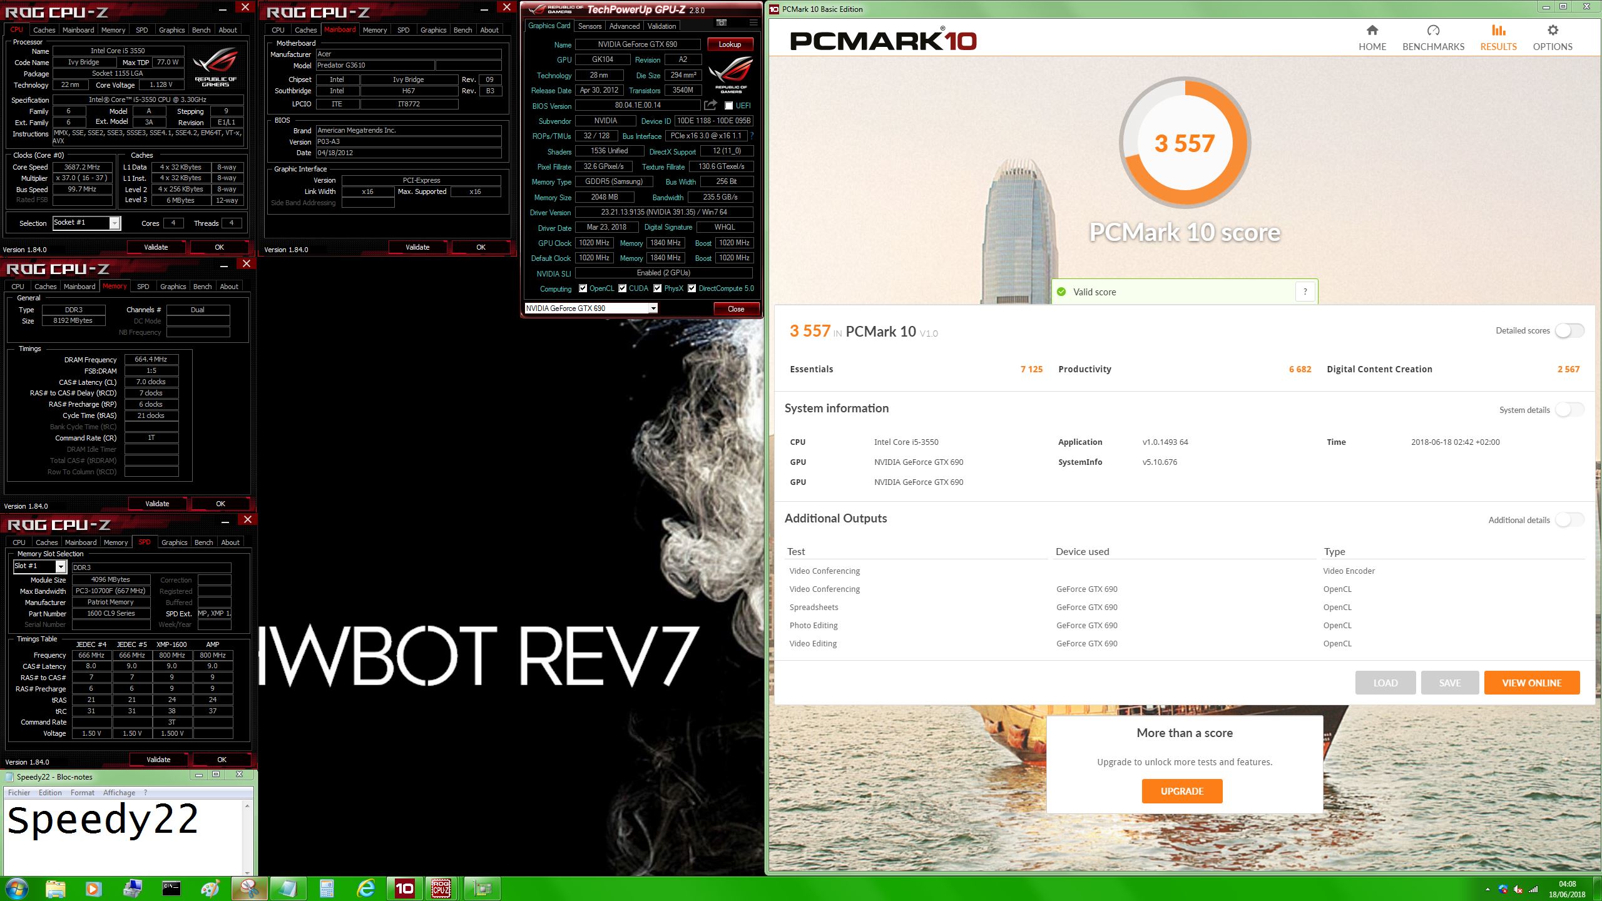Open PCMark OPTIONS gear icon
1602x901 pixels.
click(x=1553, y=31)
